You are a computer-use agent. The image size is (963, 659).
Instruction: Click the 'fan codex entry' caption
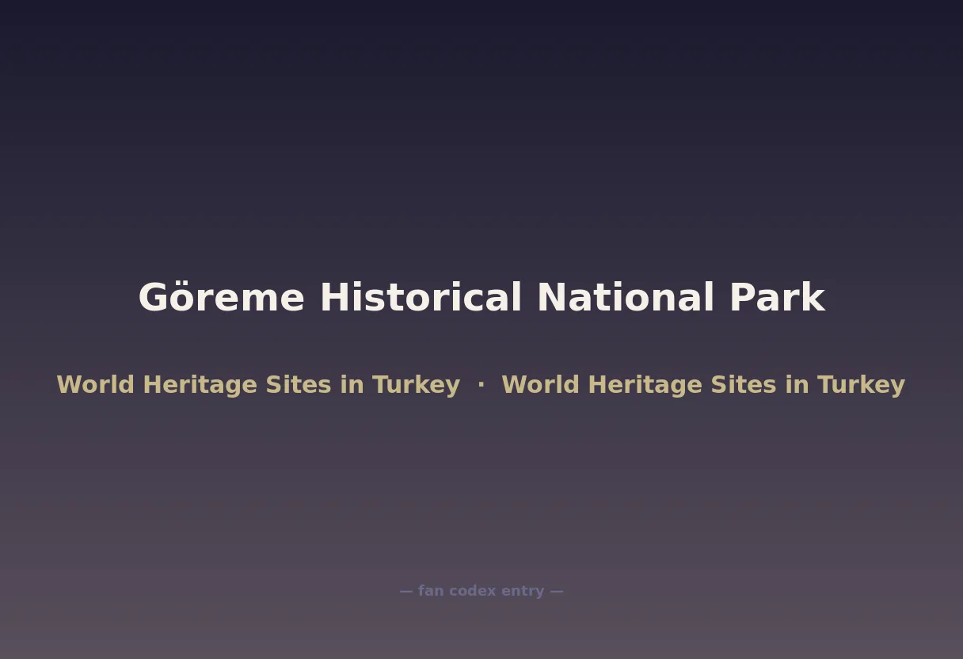click(x=481, y=591)
